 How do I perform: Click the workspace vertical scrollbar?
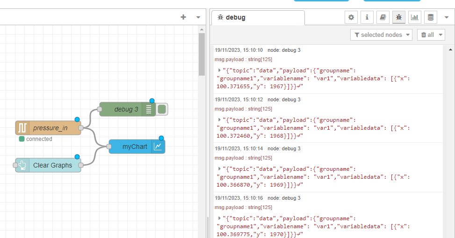[202, 54]
